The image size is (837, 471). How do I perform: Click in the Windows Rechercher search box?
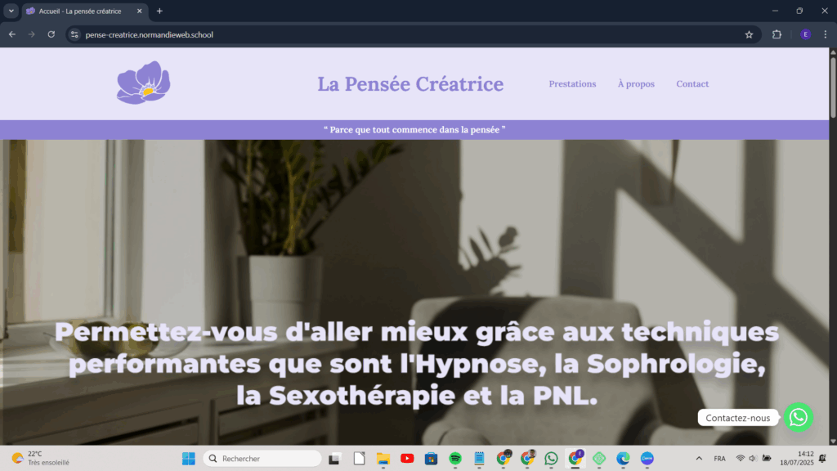coord(262,459)
